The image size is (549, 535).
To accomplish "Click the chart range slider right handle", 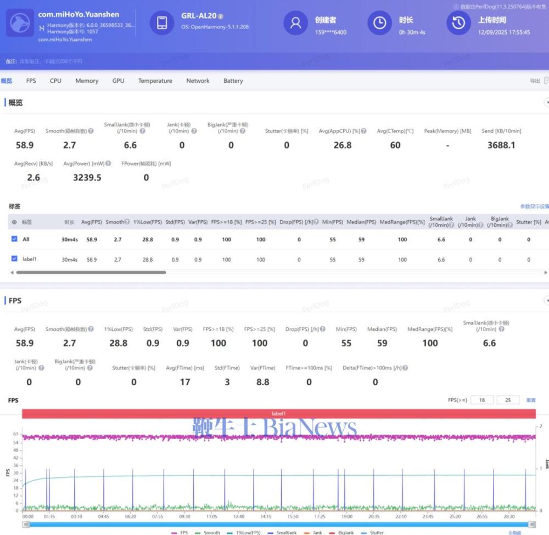I will click(x=532, y=524).
